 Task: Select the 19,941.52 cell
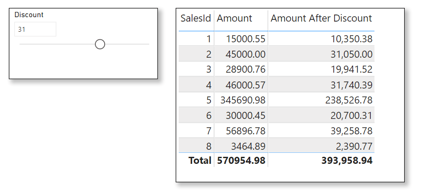pyautogui.click(x=352, y=70)
